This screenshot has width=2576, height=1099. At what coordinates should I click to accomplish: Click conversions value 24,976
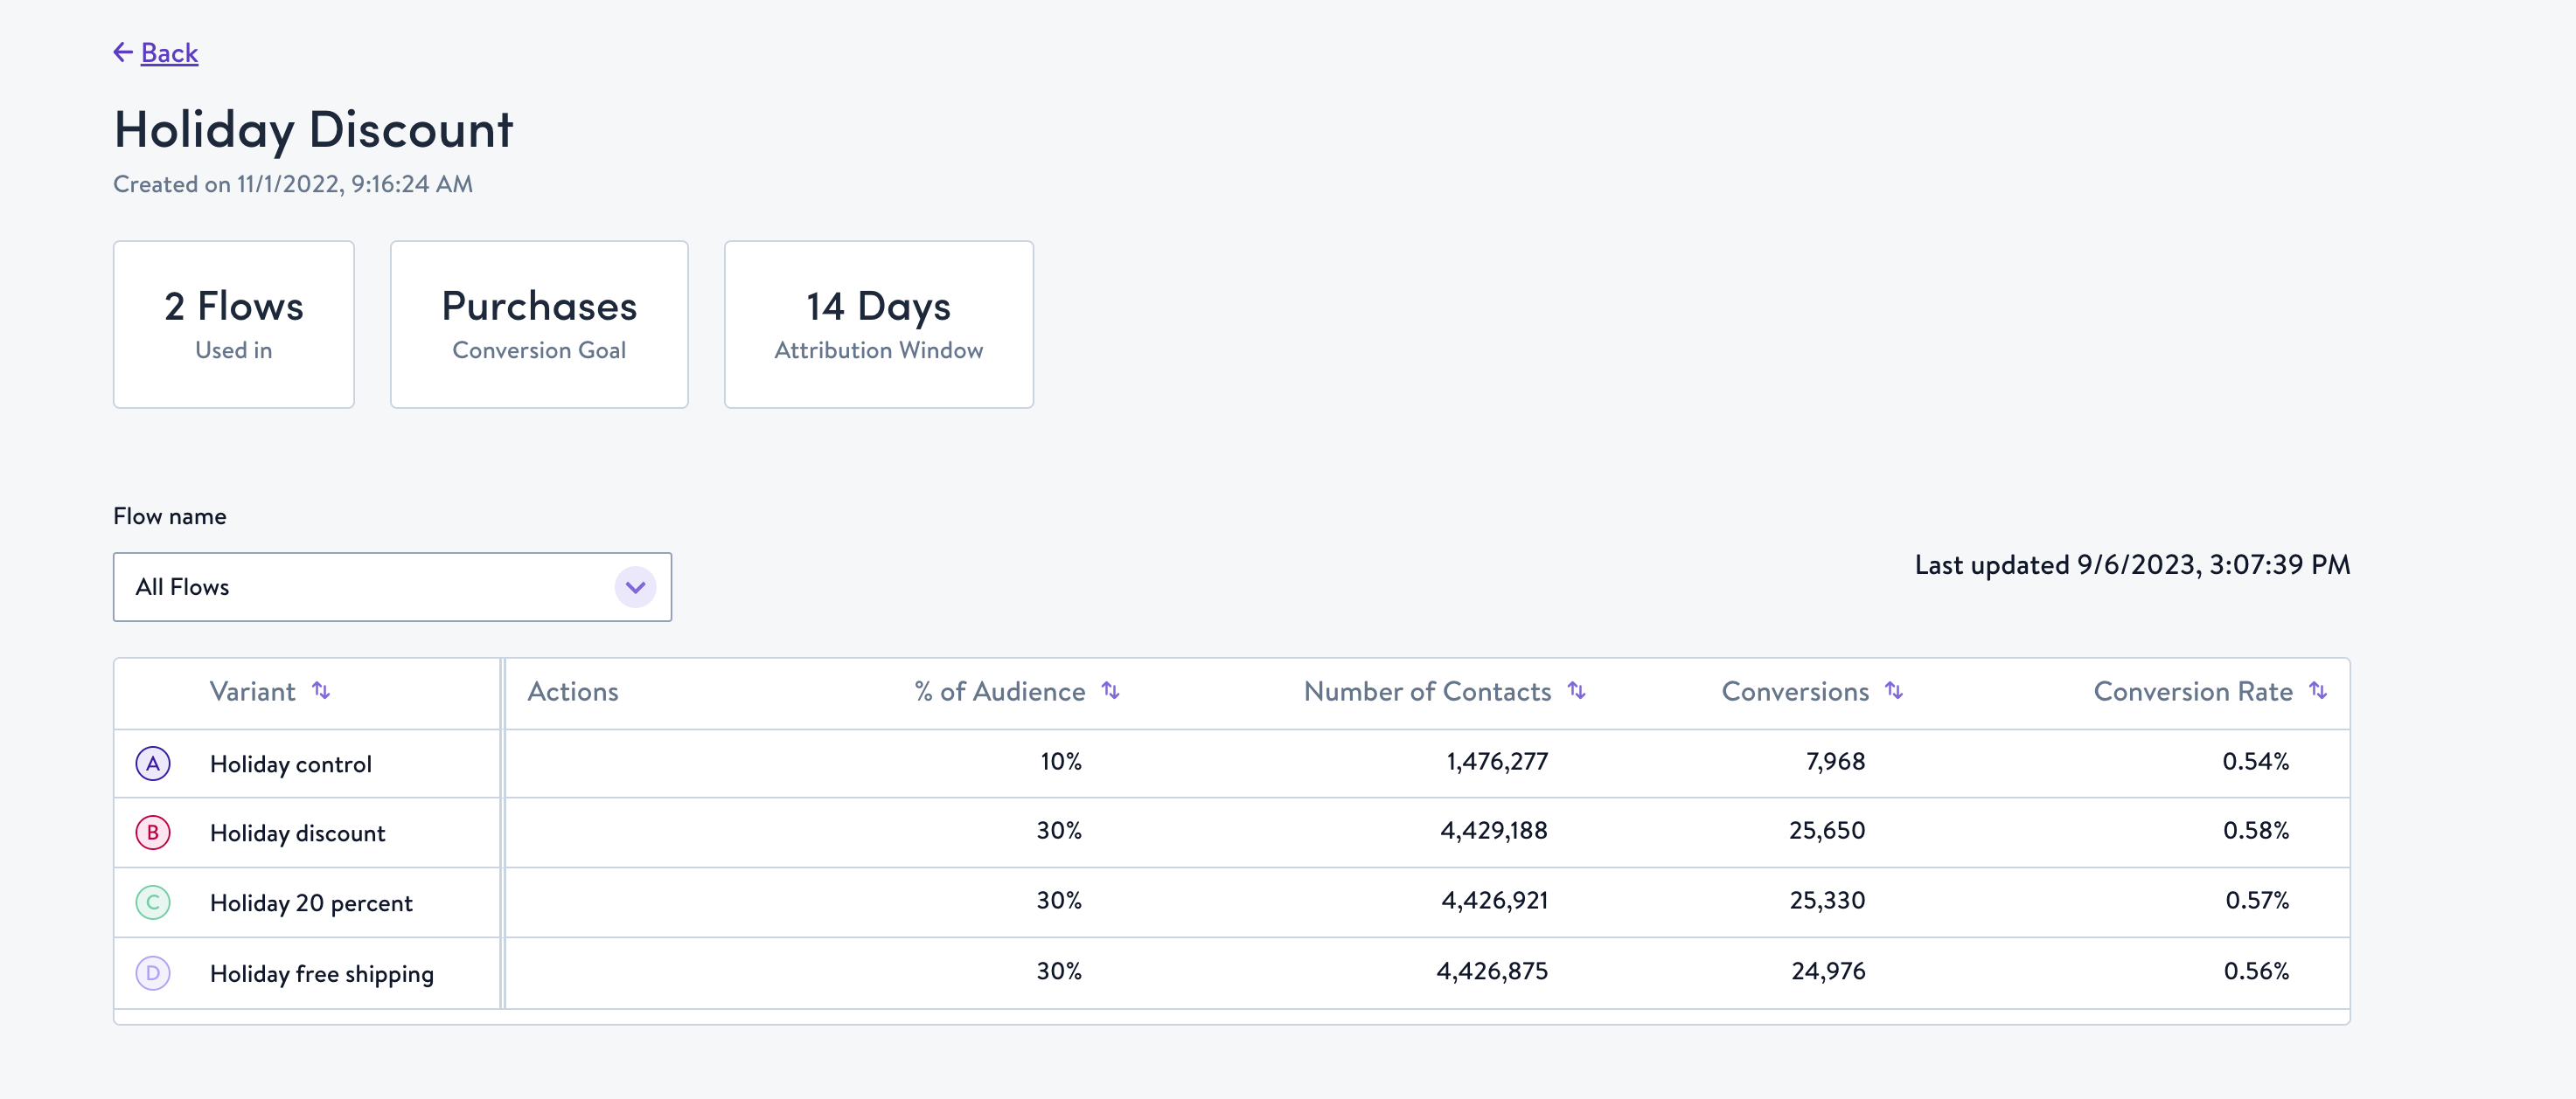click(1828, 970)
